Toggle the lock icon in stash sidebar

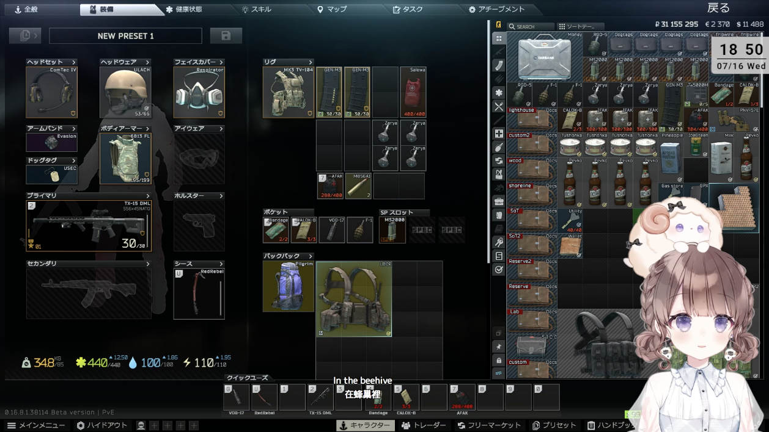click(499, 360)
